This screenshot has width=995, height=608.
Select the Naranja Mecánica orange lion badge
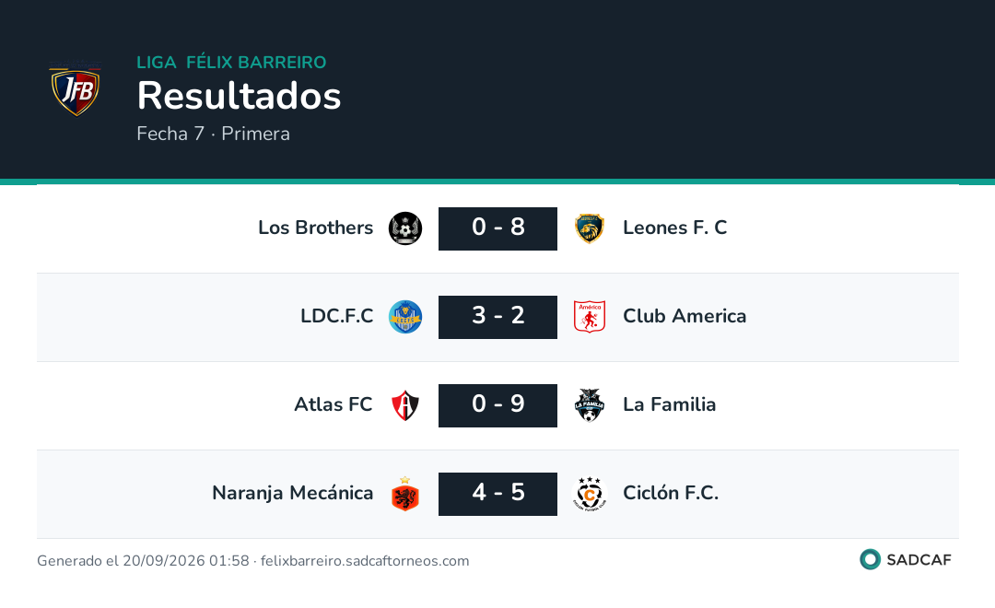pyautogui.click(x=405, y=494)
